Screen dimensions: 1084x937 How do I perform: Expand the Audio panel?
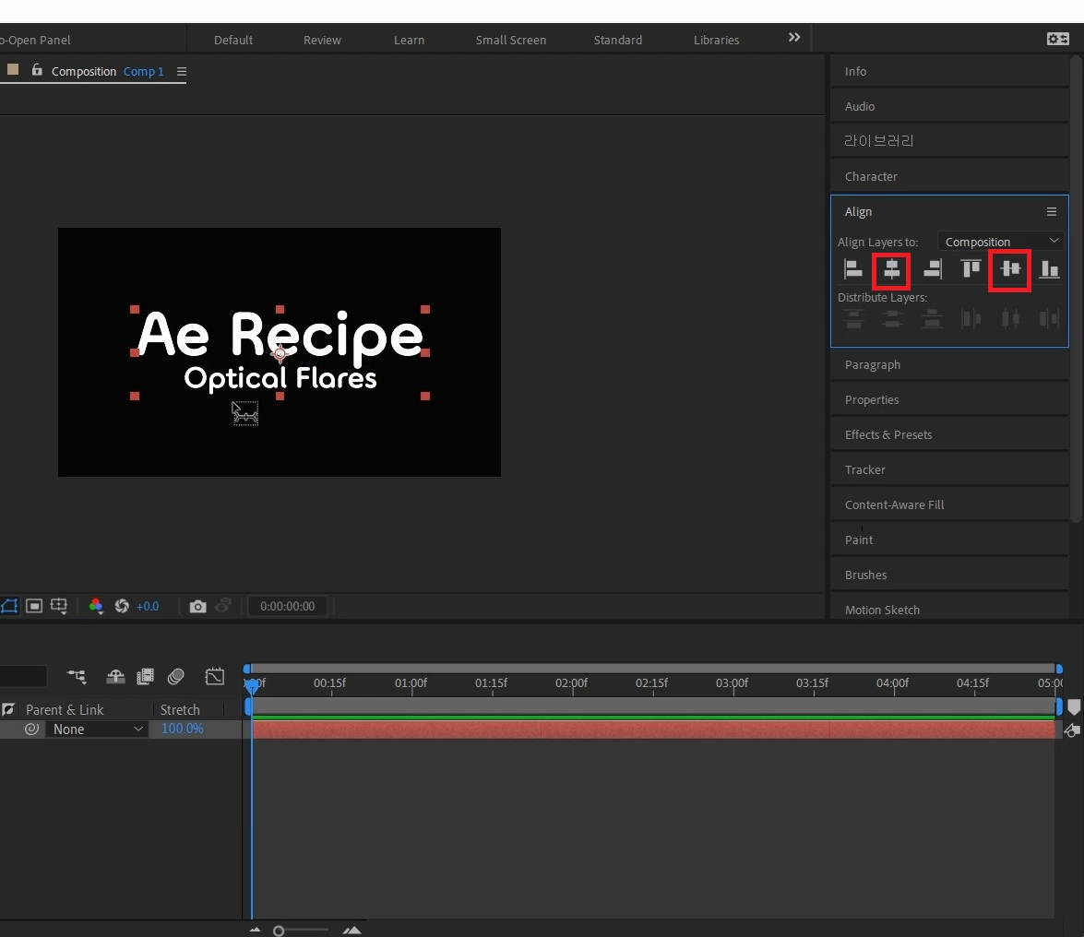click(949, 106)
